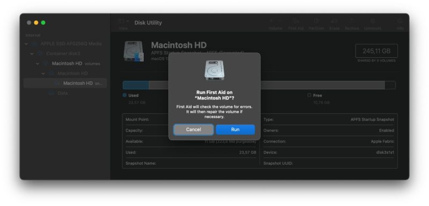The width and height of the screenshot is (429, 206).
Task: Collapse the APPLE SSD AP0256Q Media row
Action: pyautogui.click(x=26, y=44)
